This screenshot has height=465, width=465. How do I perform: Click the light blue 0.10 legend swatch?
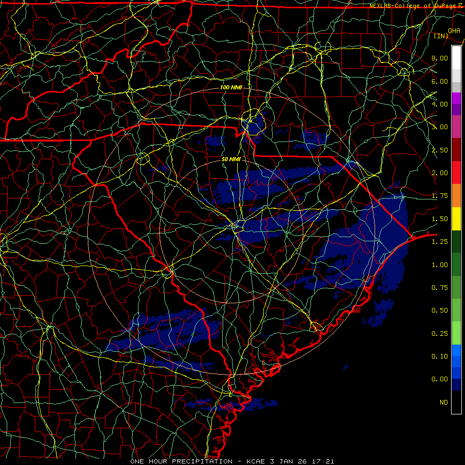[x=456, y=350]
